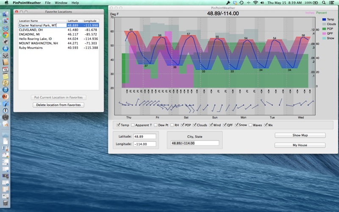Viewport: 339px width, 212px height.
Task: Click the Longitude input field
Action: click(144, 144)
